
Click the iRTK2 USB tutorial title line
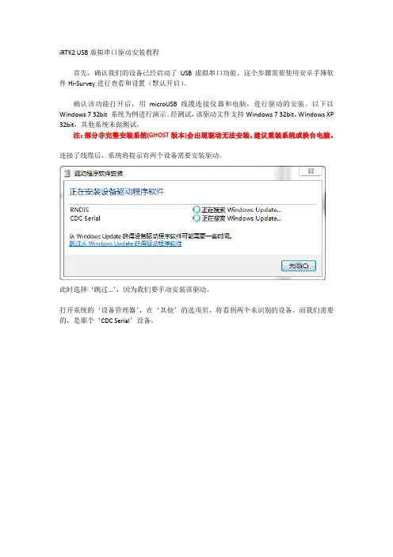click(x=109, y=52)
